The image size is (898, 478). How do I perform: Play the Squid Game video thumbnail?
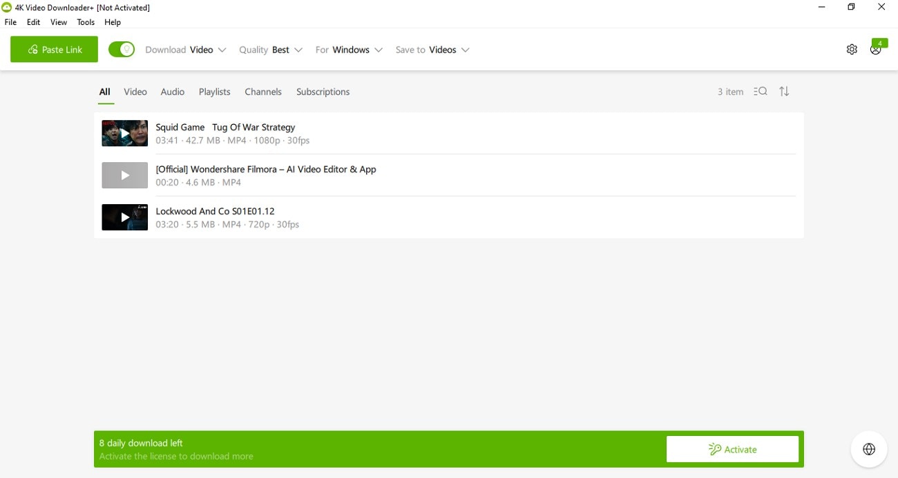(x=124, y=133)
